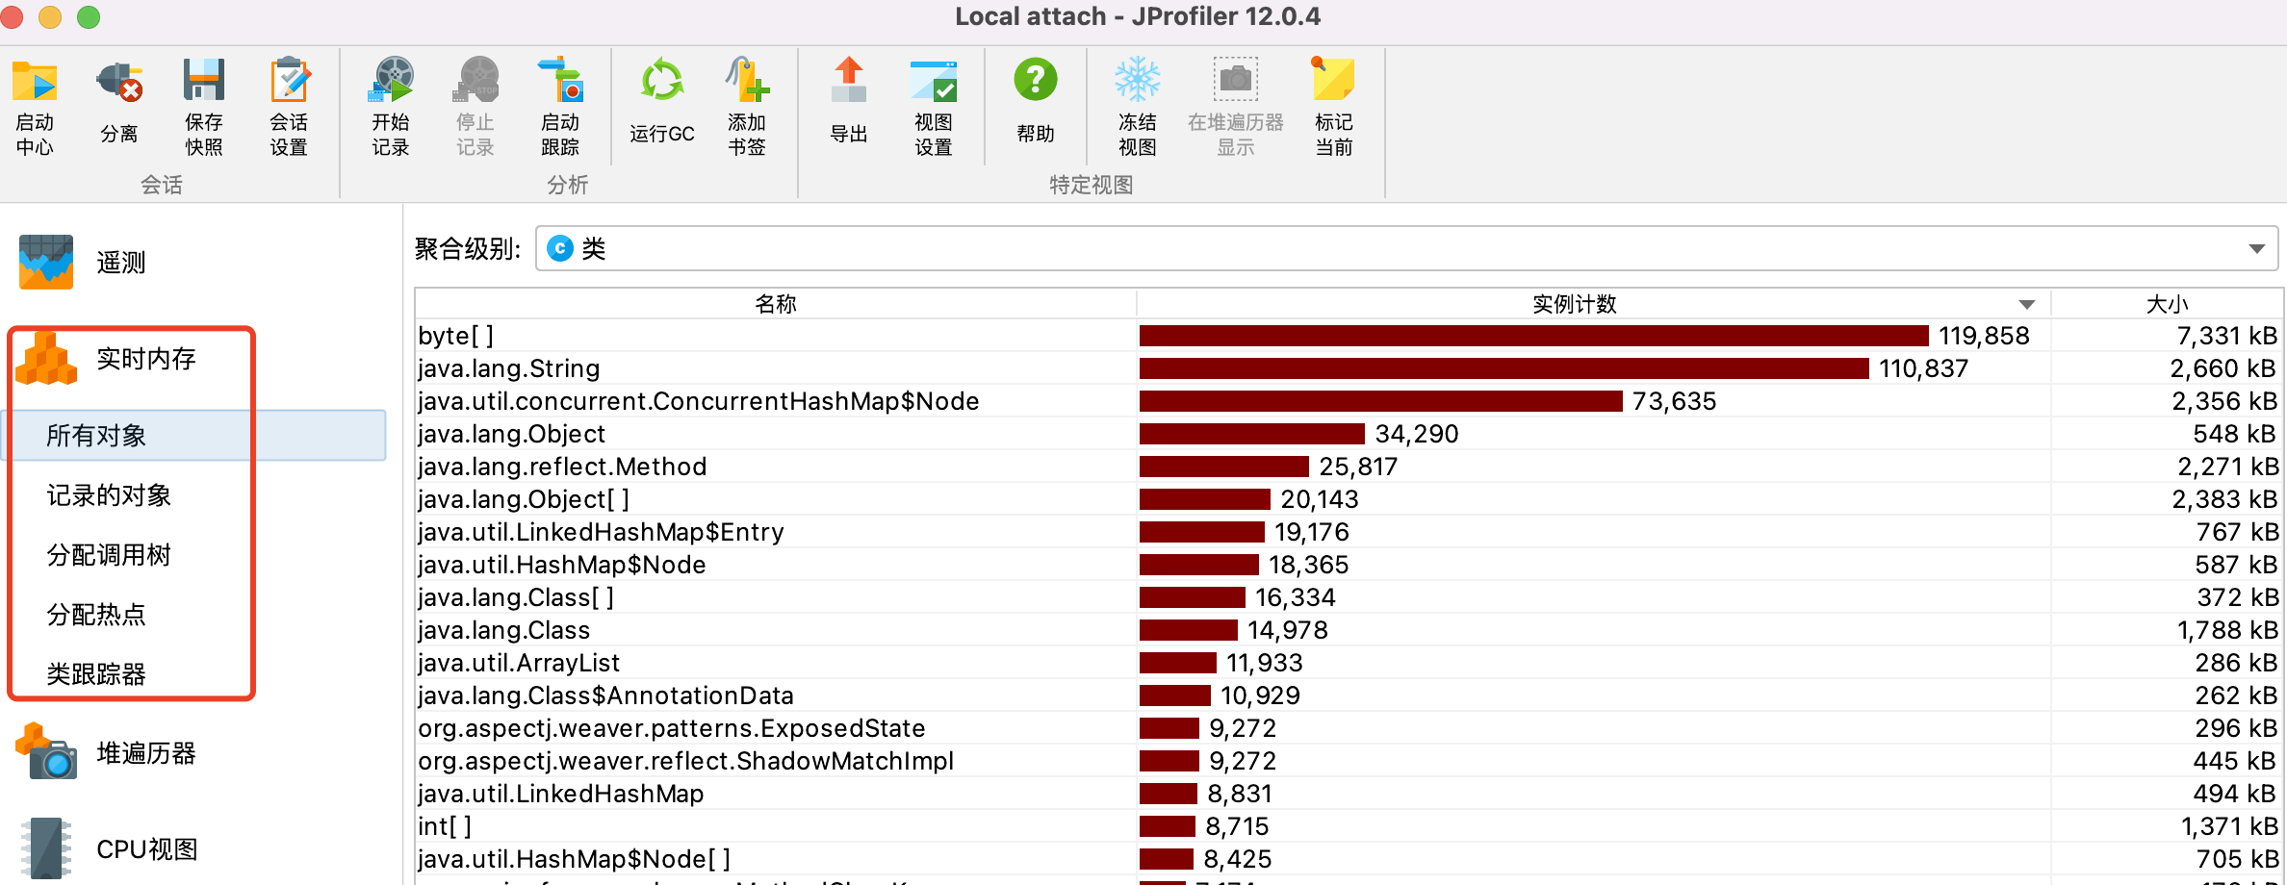Click the 25,817 instance count value
Image resolution: width=2287 pixels, height=885 pixels.
1358,467
